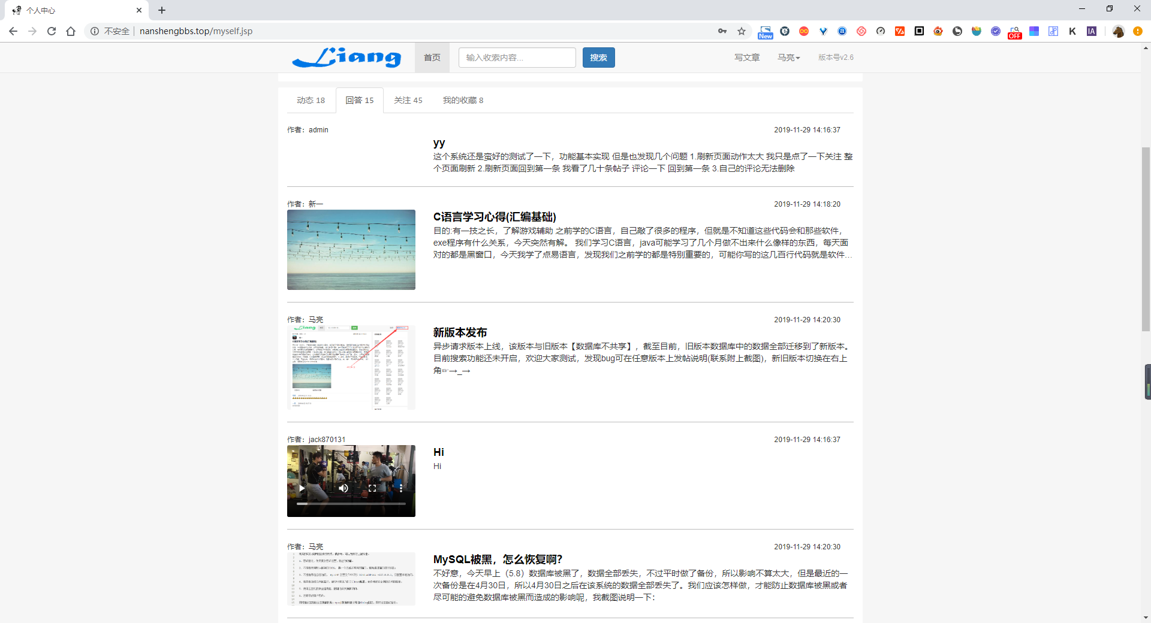This screenshot has height=623, width=1151.
Task: Play the jack870131 video
Action: click(302, 488)
